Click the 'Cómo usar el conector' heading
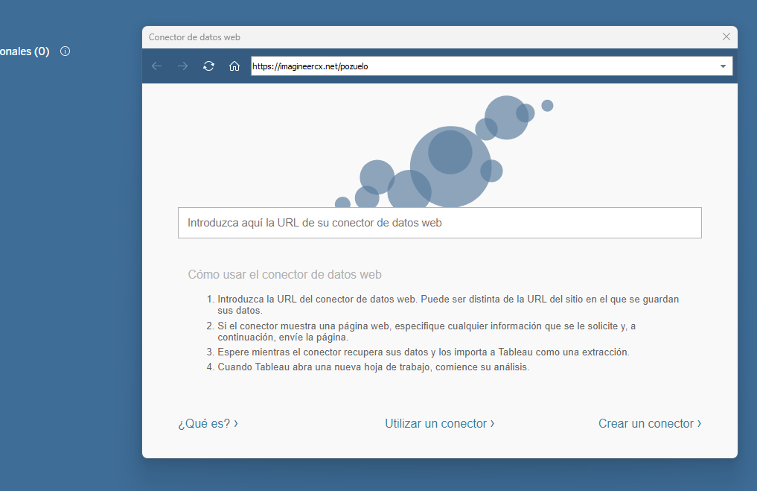This screenshot has width=757, height=491. click(x=284, y=274)
